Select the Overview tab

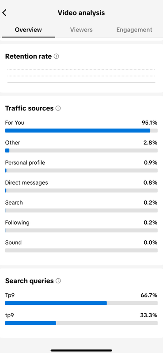click(x=28, y=30)
